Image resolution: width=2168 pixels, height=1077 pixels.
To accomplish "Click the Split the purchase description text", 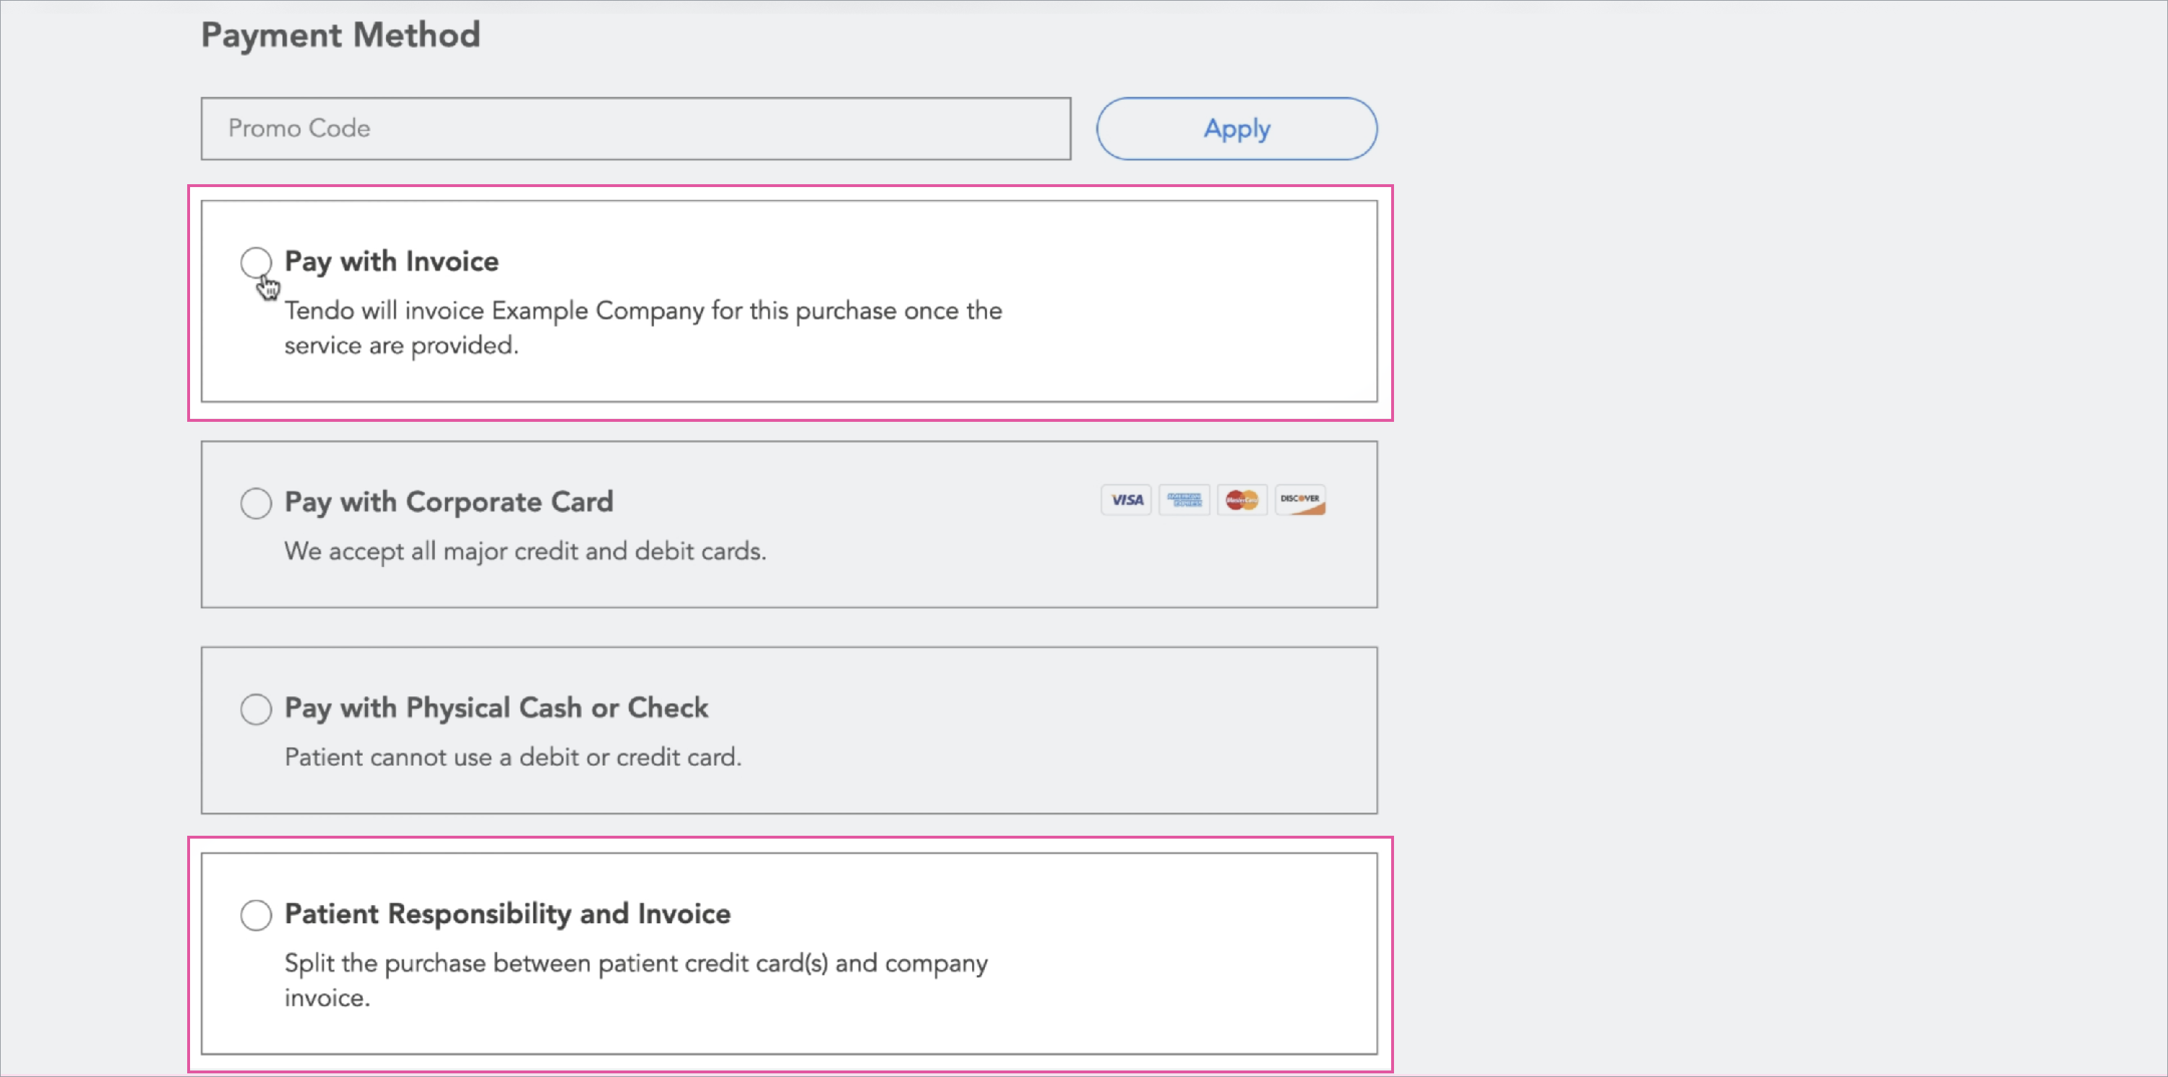I will click(x=635, y=980).
